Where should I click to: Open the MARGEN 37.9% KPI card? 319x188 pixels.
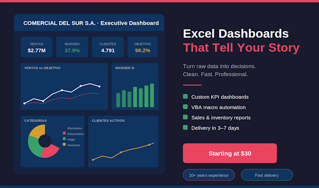tap(72, 47)
